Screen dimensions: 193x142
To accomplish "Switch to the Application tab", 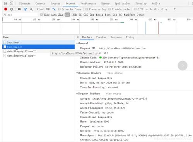I will tap(122, 3).
